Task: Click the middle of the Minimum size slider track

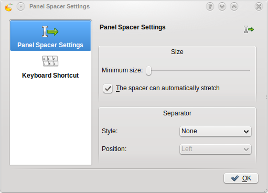Action: pos(198,70)
